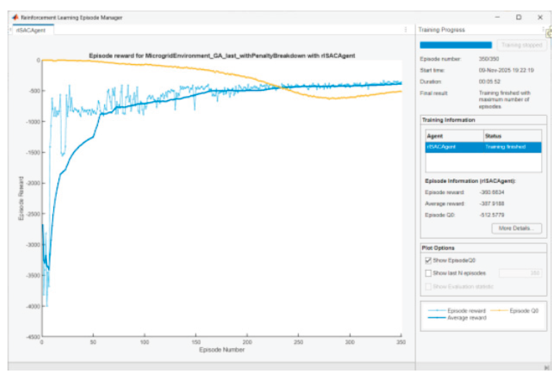Click the blue training progress bar
This screenshot has height=381, width=560.
click(455, 45)
